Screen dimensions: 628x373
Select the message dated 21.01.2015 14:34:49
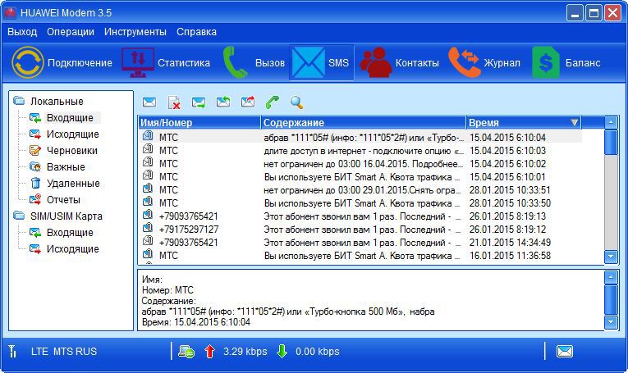(x=360, y=243)
